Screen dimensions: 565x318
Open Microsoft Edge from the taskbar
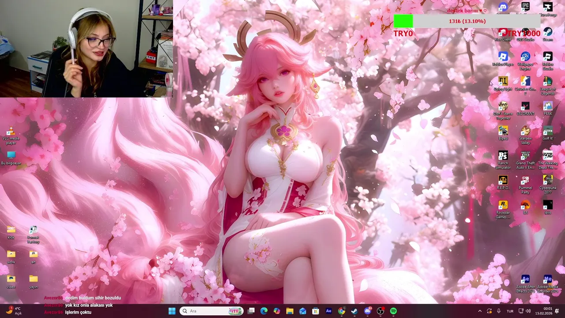264,311
